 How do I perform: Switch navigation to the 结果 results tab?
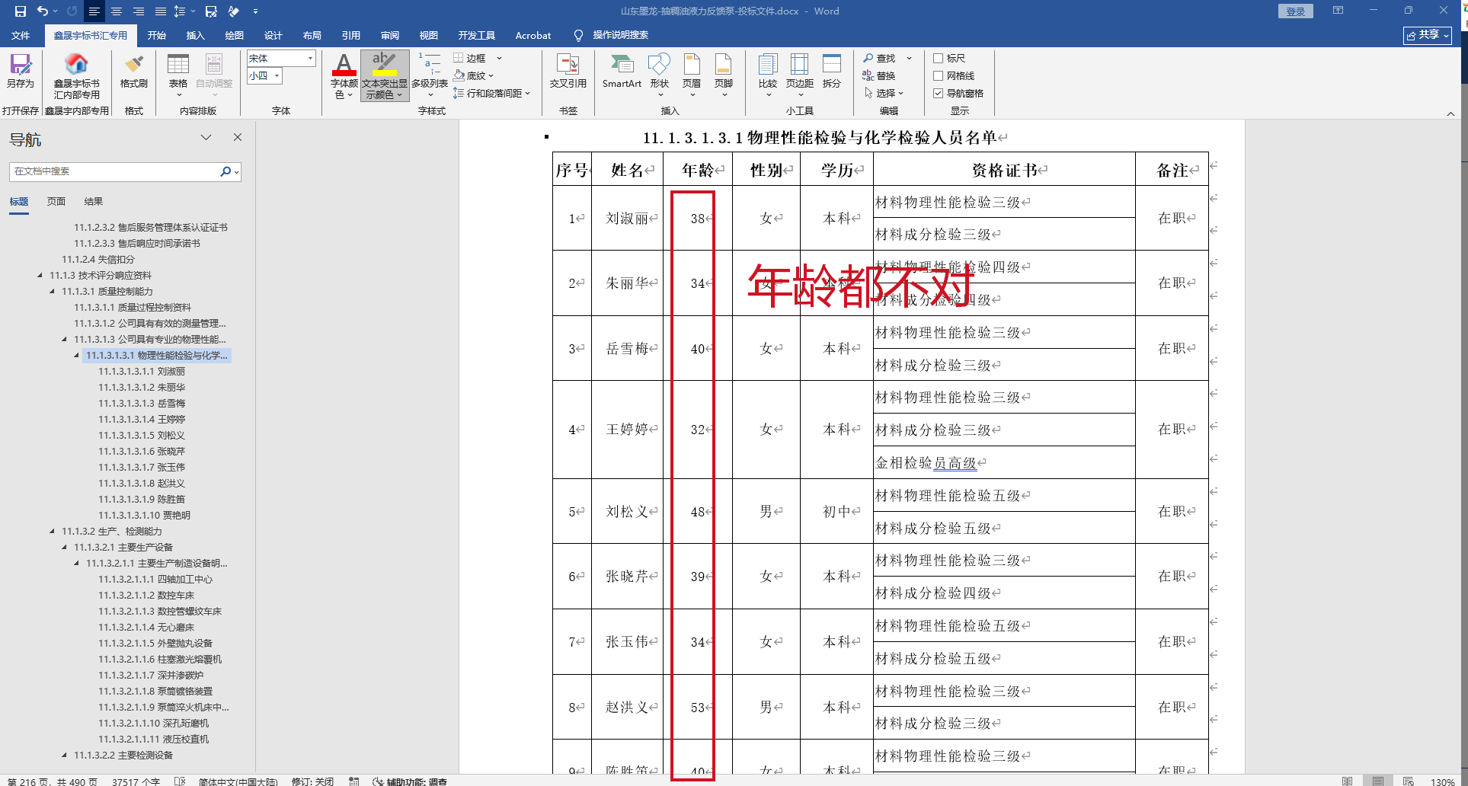pyautogui.click(x=94, y=202)
